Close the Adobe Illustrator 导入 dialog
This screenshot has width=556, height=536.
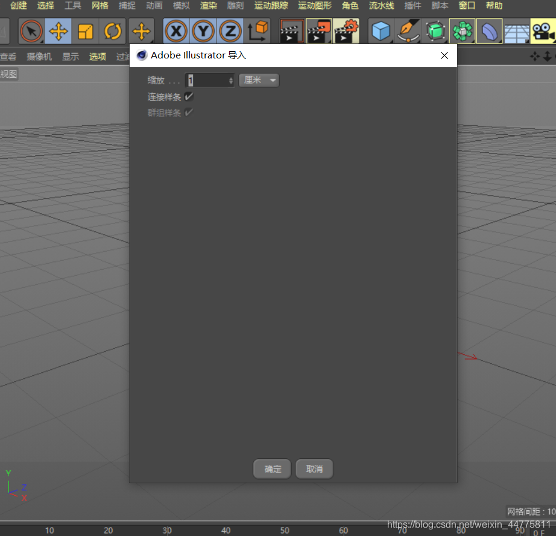tap(444, 55)
